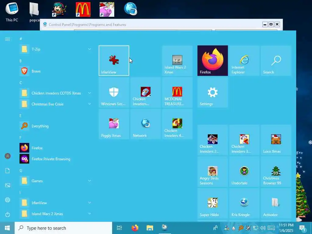Viewport: 312px width, 234px height.
Task: Open Firefox from the taskbar
Action: pos(135,228)
